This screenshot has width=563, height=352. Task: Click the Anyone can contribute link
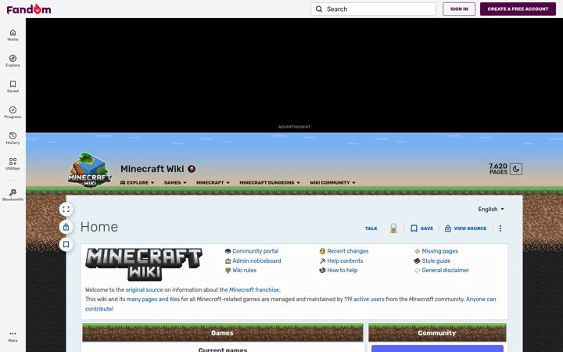[x=481, y=299]
